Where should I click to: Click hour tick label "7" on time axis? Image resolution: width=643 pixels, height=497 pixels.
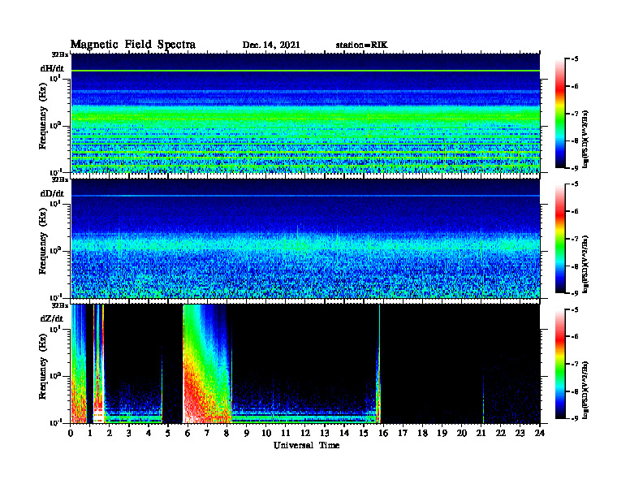pyautogui.click(x=207, y=434)
